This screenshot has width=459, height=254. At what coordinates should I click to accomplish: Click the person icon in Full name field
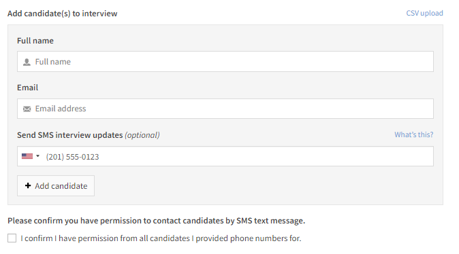coord(27,62)
